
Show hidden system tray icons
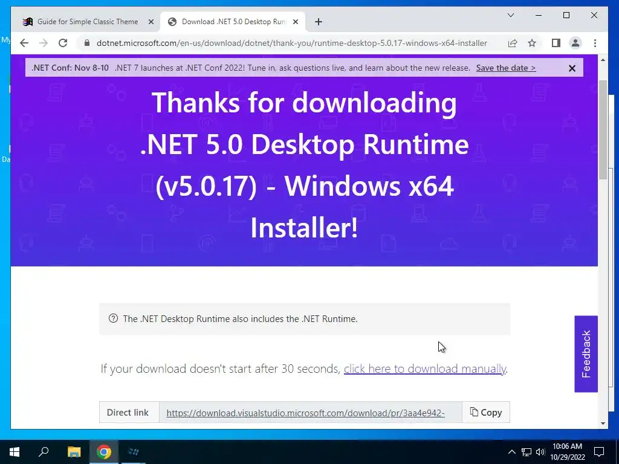click(511, 452)
